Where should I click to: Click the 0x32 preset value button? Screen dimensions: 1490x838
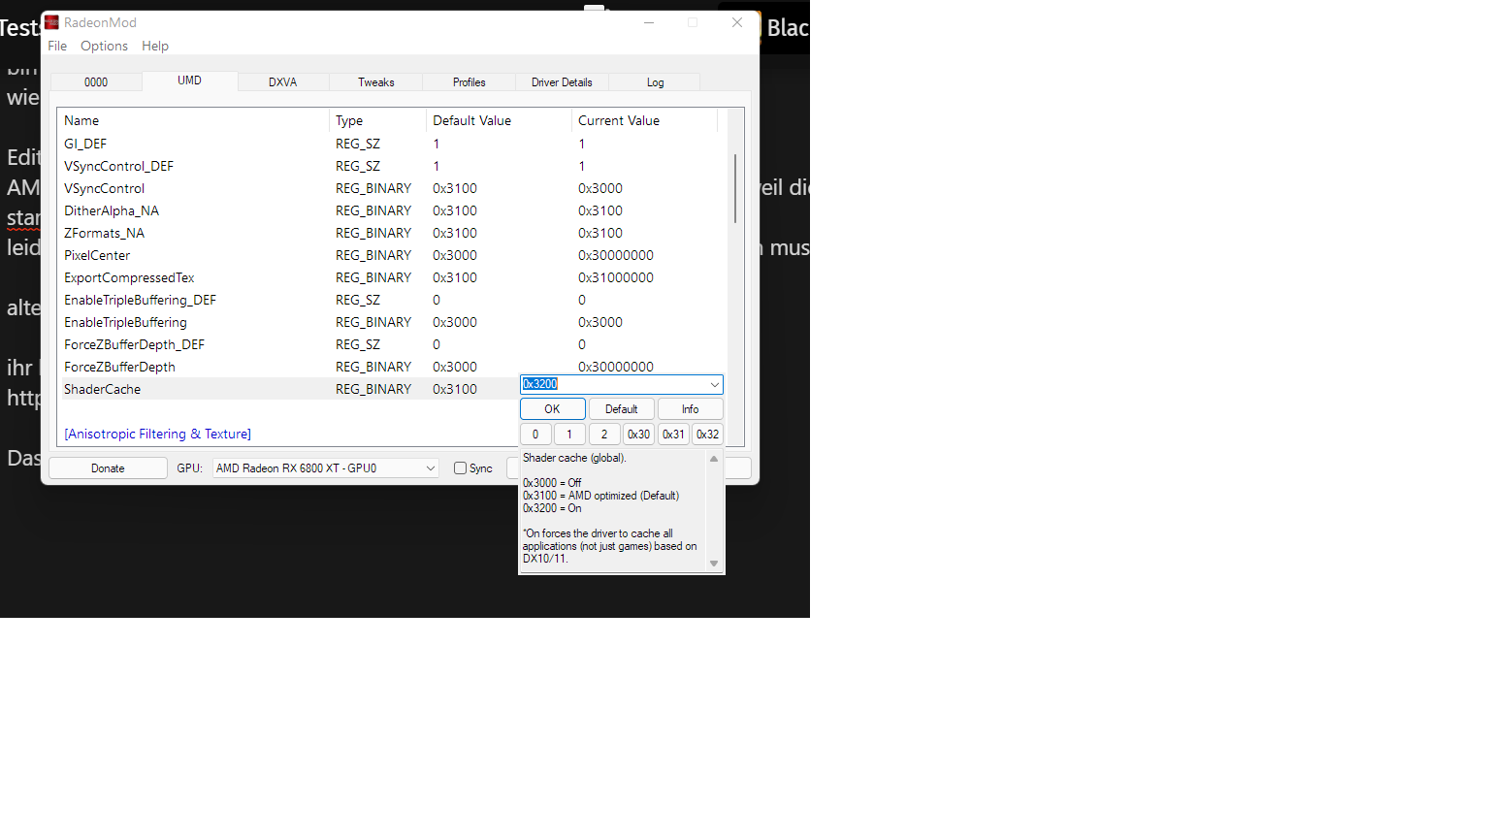click(708, 435)
